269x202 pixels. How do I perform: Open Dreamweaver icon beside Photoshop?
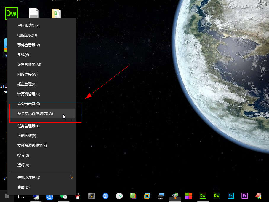(x=217, y=196)
